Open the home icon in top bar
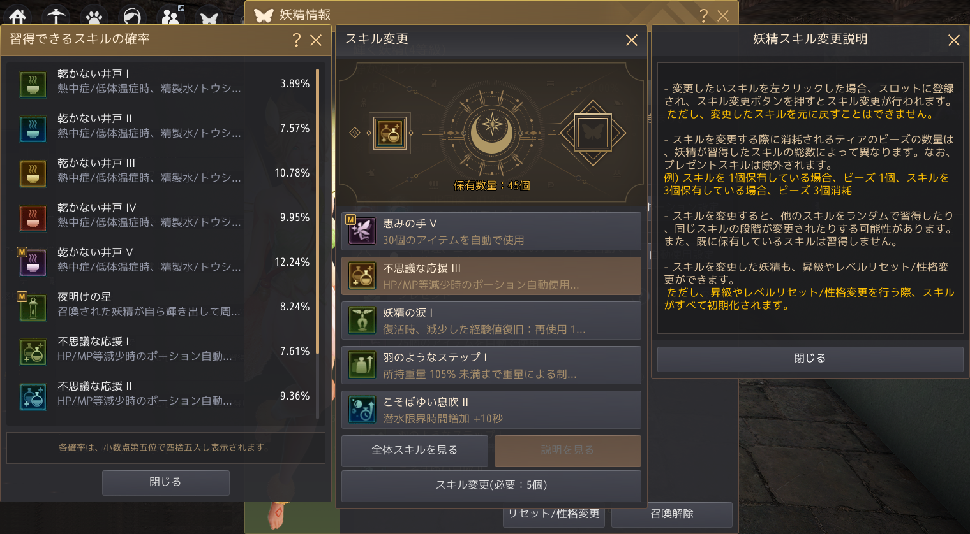The image size is (970, 534). pyautogui.click(x=18, y=15)
